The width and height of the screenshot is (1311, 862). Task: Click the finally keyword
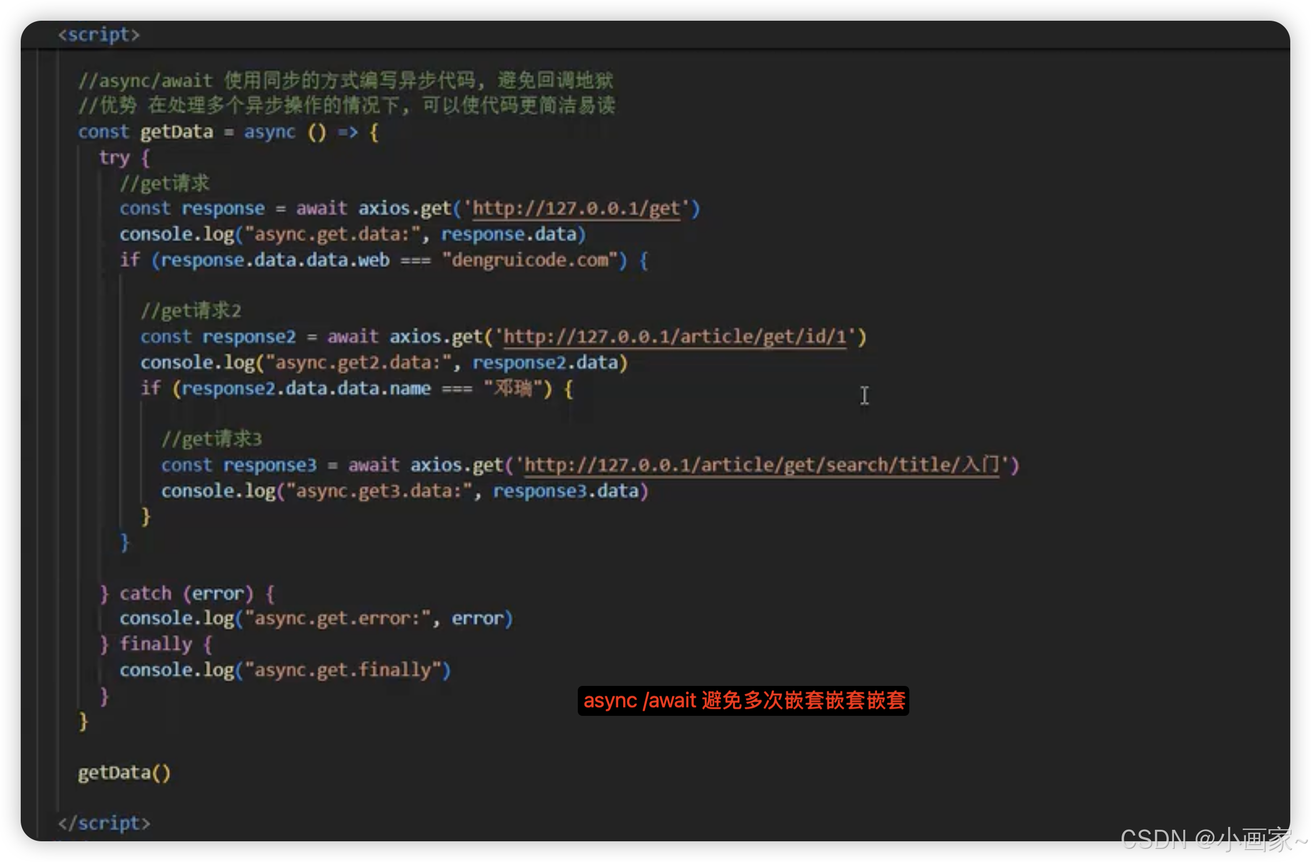155,644
